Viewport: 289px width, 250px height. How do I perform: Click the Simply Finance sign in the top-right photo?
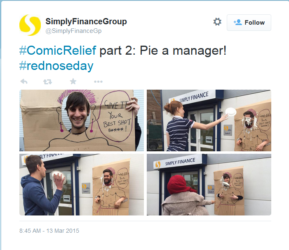tap(192, 97)
